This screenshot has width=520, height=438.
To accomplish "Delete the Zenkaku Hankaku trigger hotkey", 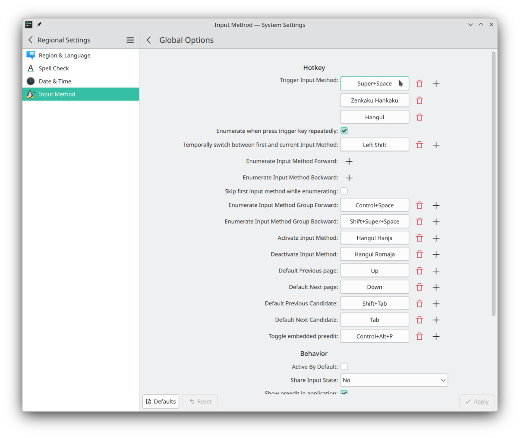I will 419,100.
